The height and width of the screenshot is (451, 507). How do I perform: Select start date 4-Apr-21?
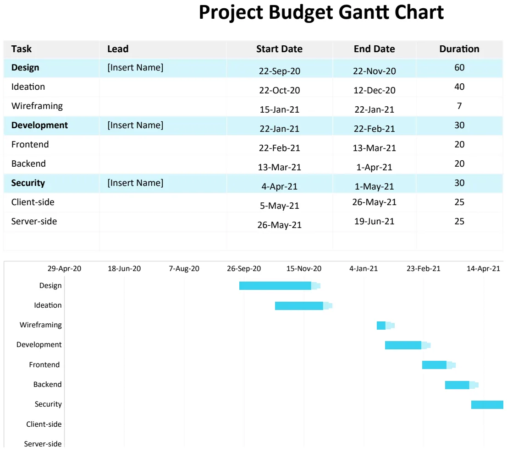coord(279,186)
